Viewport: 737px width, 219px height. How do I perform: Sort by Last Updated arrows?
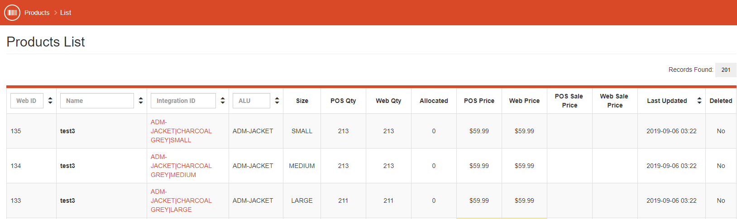(x=699, y=101)
